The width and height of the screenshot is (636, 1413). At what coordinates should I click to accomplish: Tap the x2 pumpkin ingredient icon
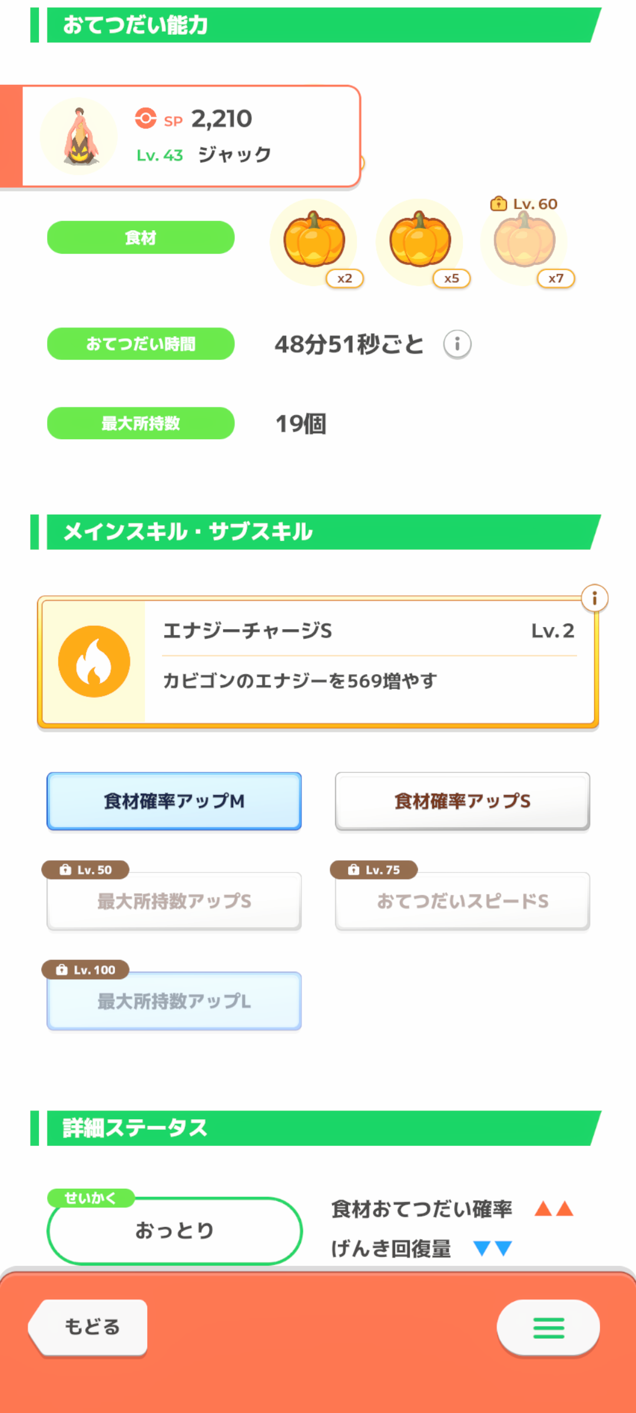tap(314, 241)
